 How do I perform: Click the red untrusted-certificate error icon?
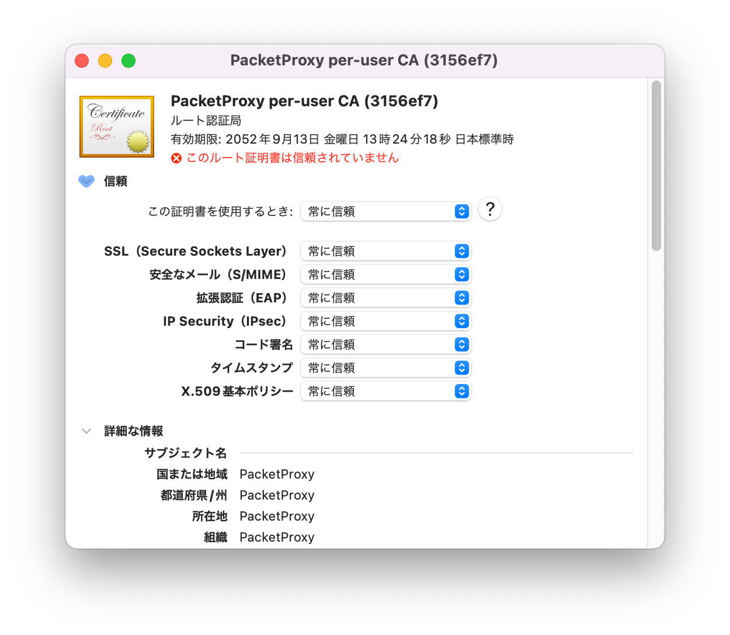click(176, 158)
